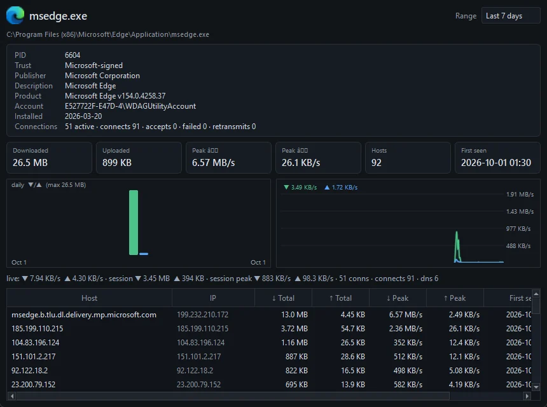
Task: Click the 1.91 MB/s axis label
Action: pyautogui.click(x=520, y=194)
